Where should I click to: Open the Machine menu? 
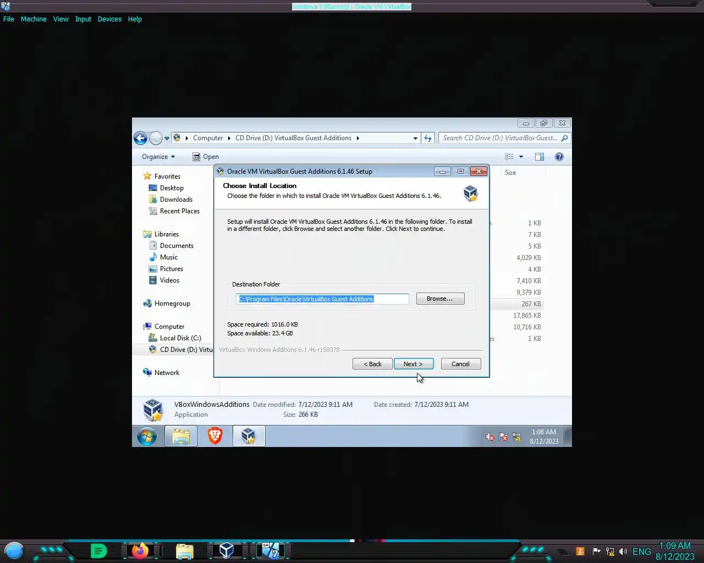(x=34, y=19)
